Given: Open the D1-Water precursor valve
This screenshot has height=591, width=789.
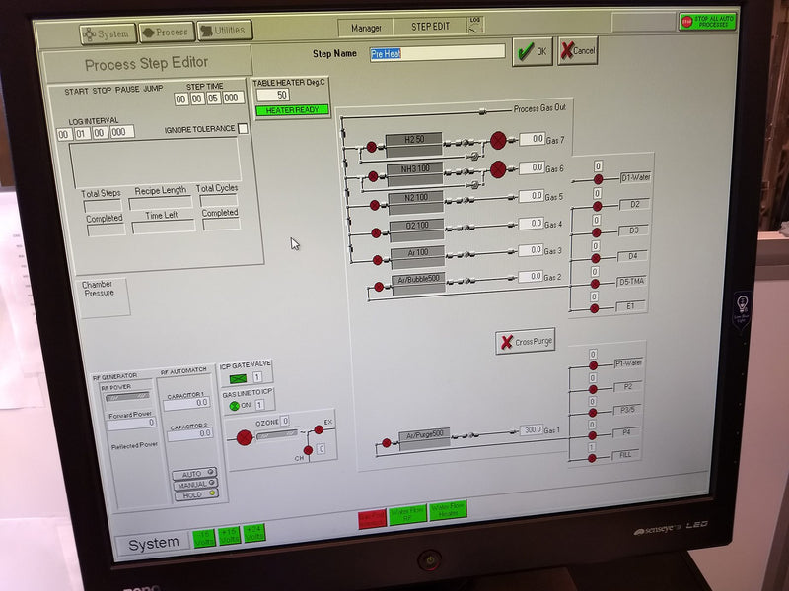Looking at the screenshot, I should pos(597,179).
